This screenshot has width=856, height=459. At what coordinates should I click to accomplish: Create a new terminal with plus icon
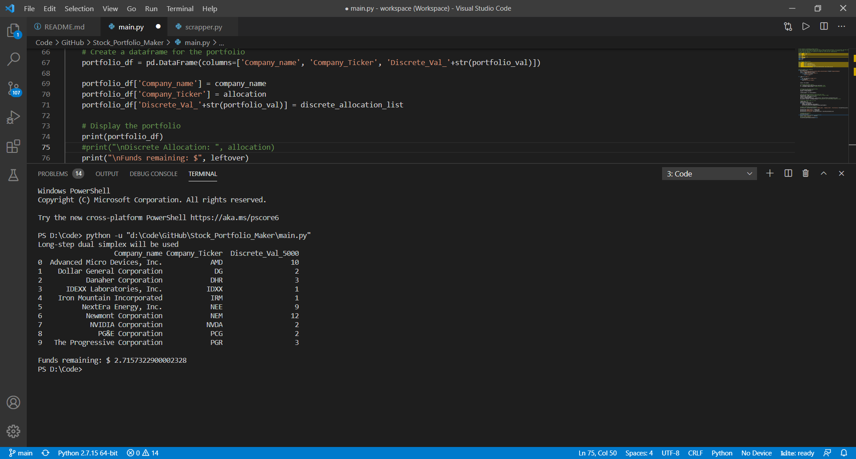pos(770,173)
